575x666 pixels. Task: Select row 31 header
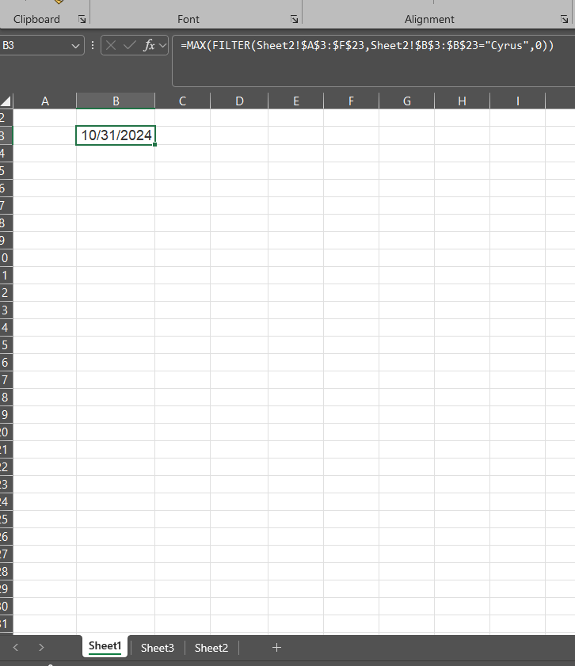6,623
